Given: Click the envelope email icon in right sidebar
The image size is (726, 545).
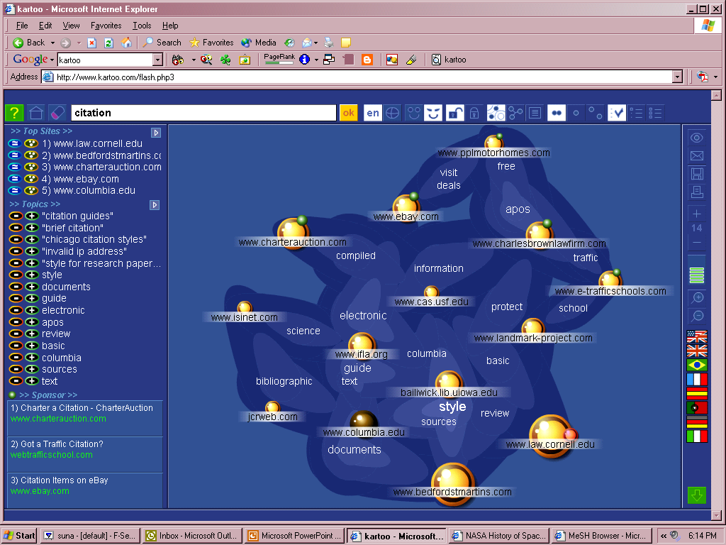Looking at the screenshot, I should tap(697, 156).
